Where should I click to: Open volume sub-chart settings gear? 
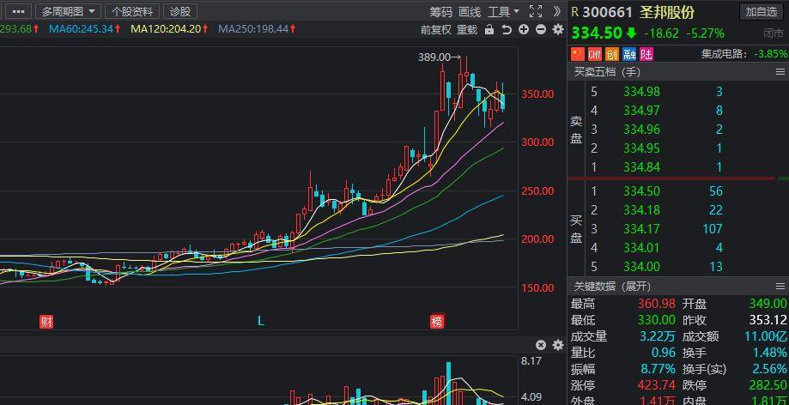point(558,345)
